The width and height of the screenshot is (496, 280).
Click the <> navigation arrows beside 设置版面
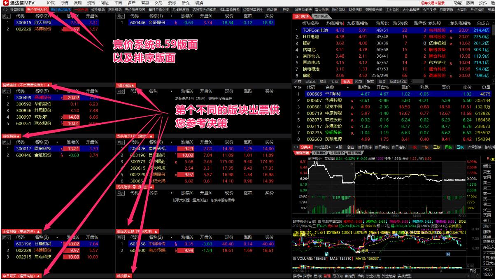(5, 9)
